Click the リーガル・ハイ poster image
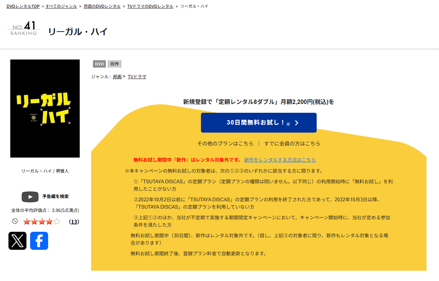This screenshot has height=281, width=439. pyautogui.click(x=45, y=108)
